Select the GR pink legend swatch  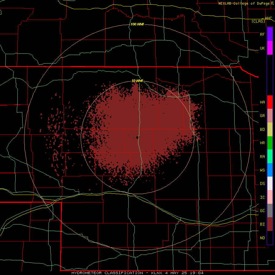tap(270, 116)
